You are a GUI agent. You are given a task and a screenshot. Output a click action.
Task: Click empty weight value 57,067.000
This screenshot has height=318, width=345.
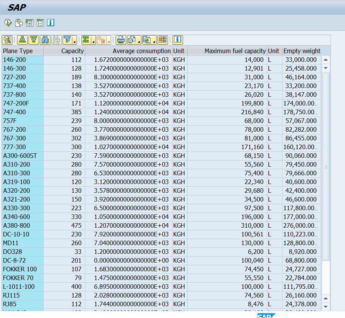301,121
